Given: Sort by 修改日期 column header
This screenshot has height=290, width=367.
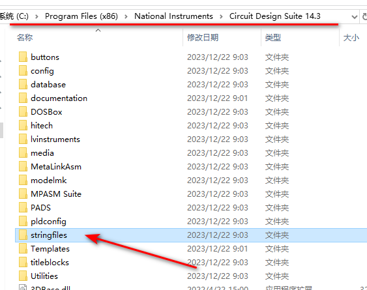Looking at the screenshot, I should (203, 37).
